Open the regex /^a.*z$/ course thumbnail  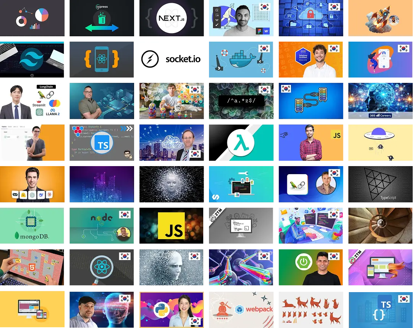(241, 101)
